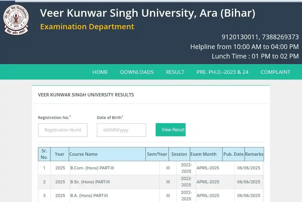Image resolution: width=302 pixels, height=202 pixels.
Task: Click the Helpline hours text
Action: click(x=244, y=47)
